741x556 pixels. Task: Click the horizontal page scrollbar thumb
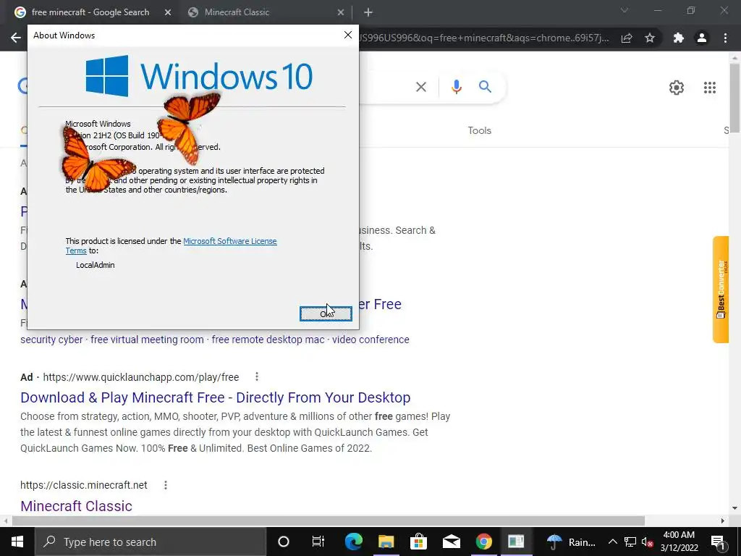tap(329, 521)
